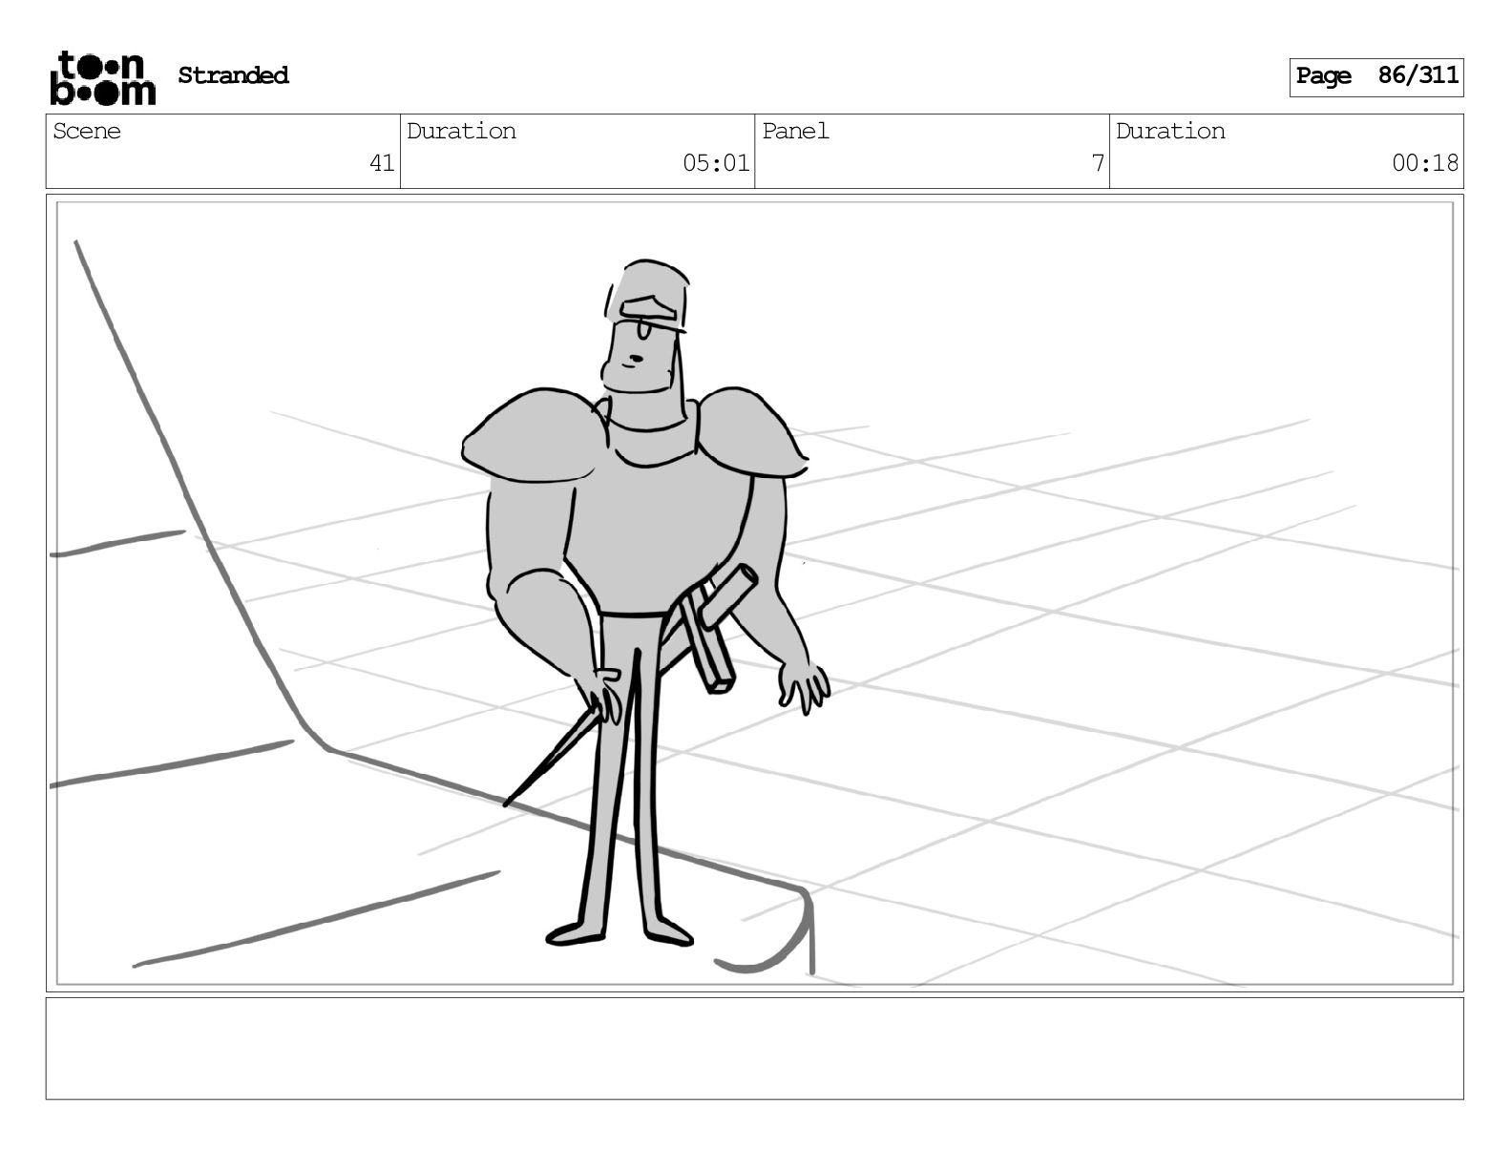Select the 'Stranded' project title text

tap(233, 75)
